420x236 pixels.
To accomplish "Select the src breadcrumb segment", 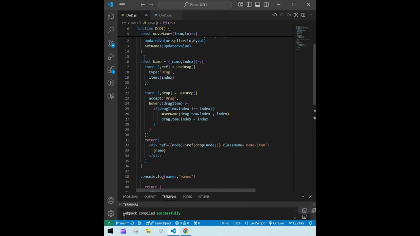I will click(124, 23).
